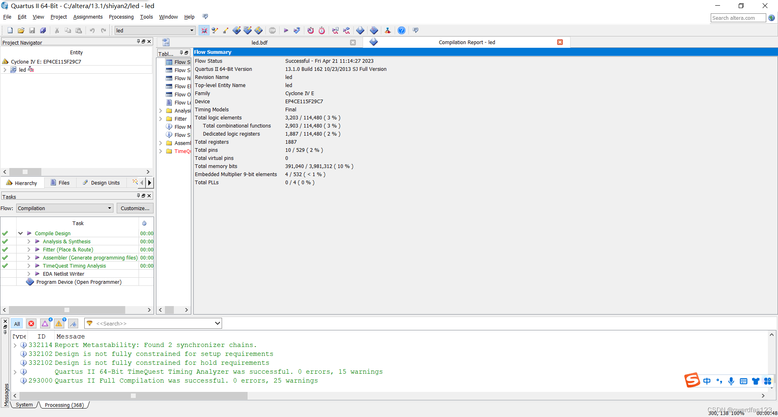Open Program Device (Open Programmer) task

[79, 282]
